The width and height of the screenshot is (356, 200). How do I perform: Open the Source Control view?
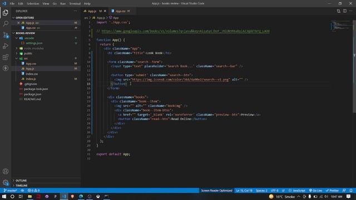point(6,34)
